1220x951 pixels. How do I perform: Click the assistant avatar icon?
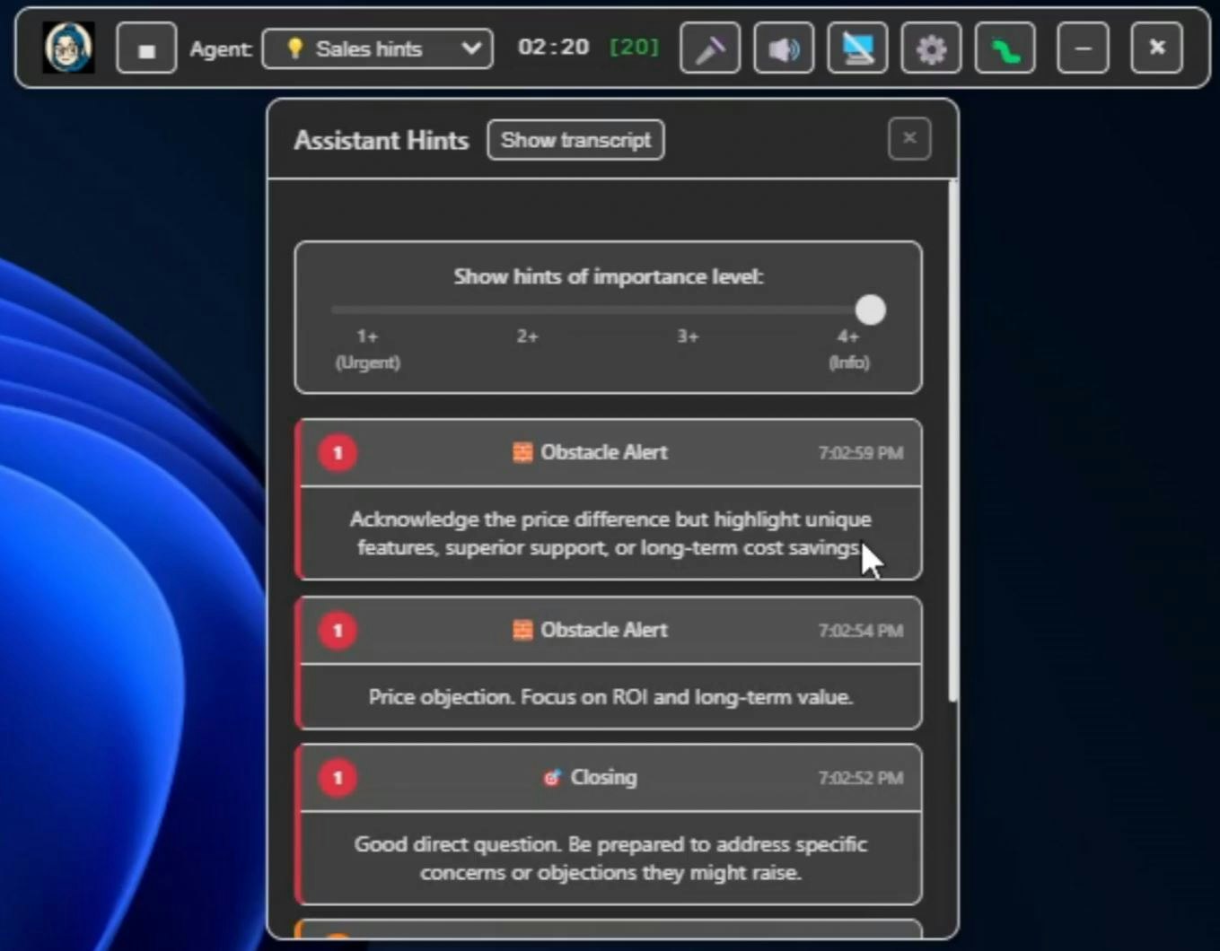click(x=68, y=48)
